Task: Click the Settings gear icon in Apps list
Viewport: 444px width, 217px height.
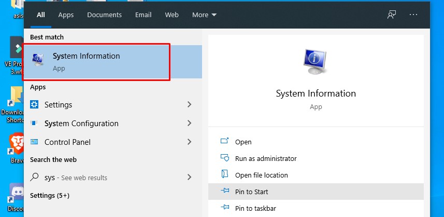Action: pyautogui.click(x=35, y=105)
